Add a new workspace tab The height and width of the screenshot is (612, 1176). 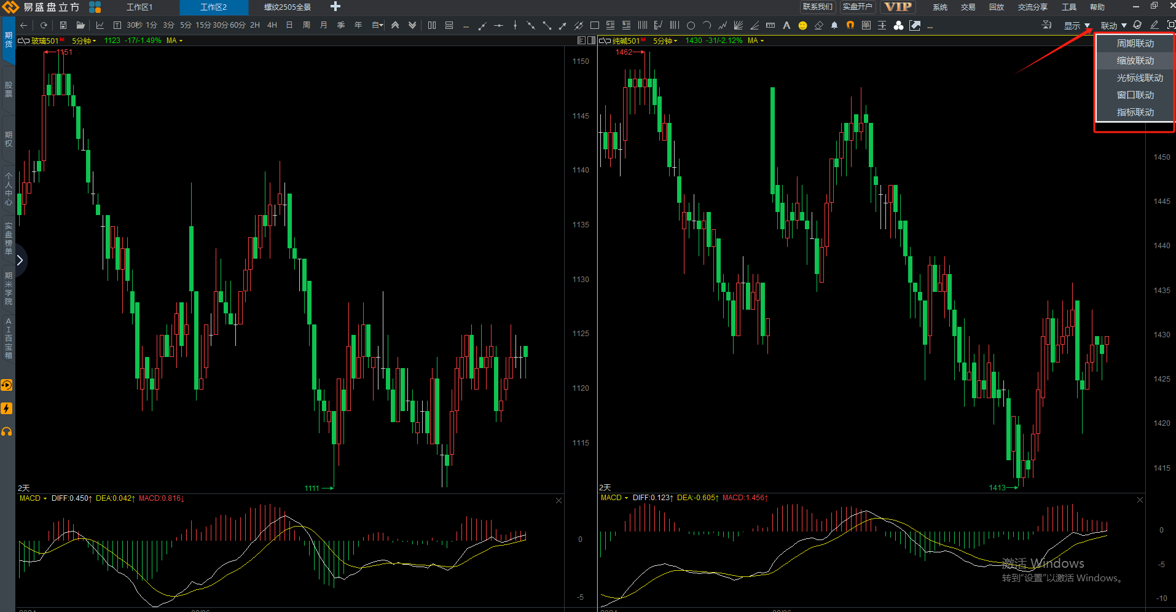pyautogui.click(x=335, y=7)
